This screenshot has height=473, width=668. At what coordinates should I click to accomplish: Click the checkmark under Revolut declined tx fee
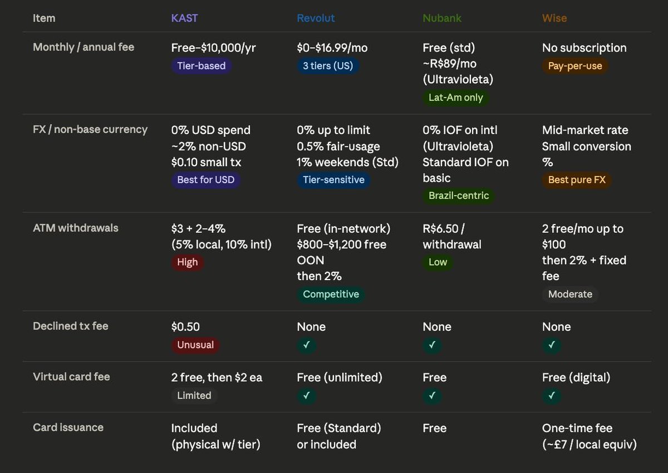[307, 345]
